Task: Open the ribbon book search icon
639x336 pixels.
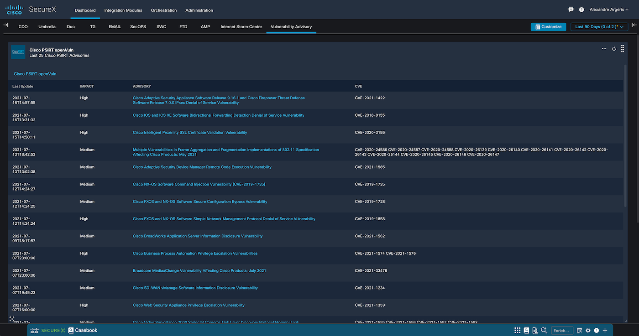Action: coord(526,331)
